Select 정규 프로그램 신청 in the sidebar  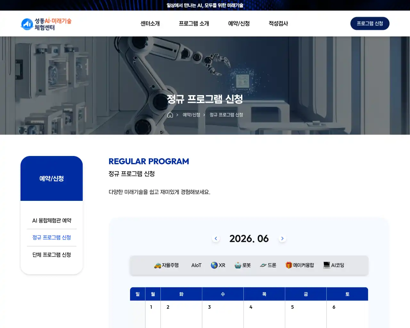click(52, 237)
